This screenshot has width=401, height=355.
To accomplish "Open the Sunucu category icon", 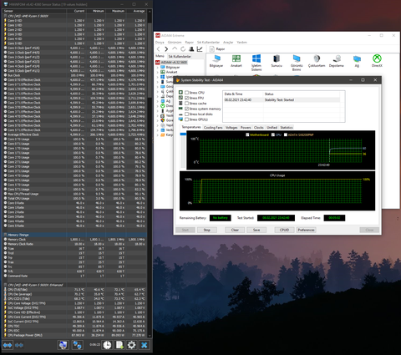I will pyautogui.click(x=277, y=61).
